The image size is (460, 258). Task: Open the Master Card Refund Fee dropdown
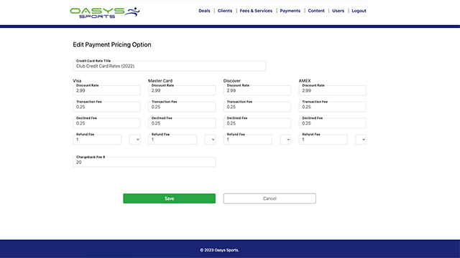(x=210, y=140)
